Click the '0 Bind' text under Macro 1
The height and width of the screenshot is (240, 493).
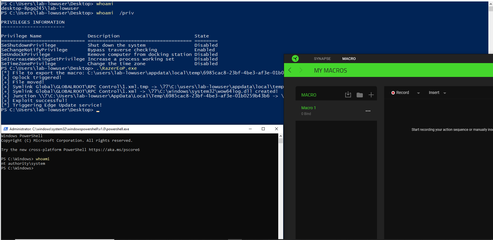[306, 114]
